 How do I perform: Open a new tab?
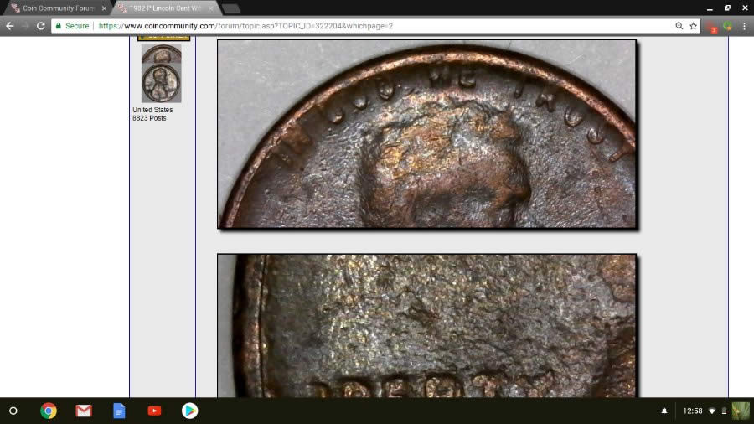click(x=231, y=8)
